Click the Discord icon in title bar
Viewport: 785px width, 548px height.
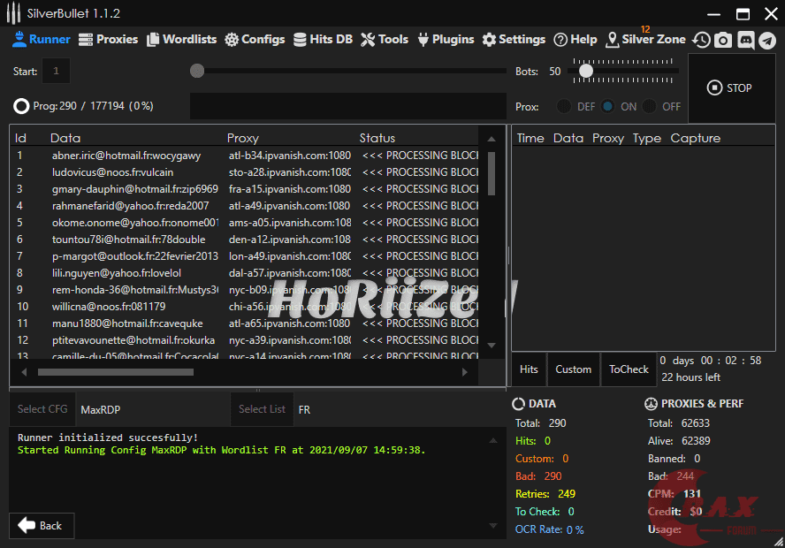click(x=745, y=40)
